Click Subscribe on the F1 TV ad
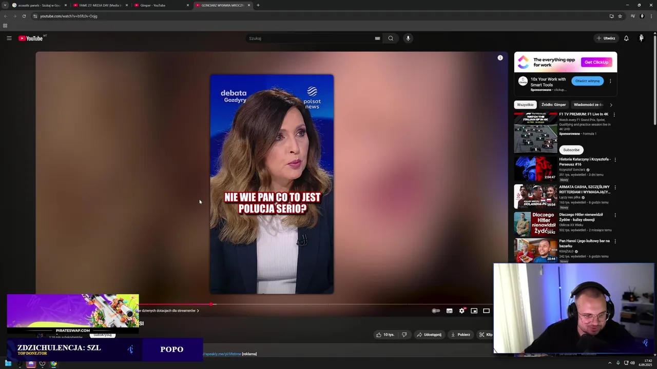Image resolution: width=657 pixels, height=369 pixels. pyautogui.click(x=571, y=150)
